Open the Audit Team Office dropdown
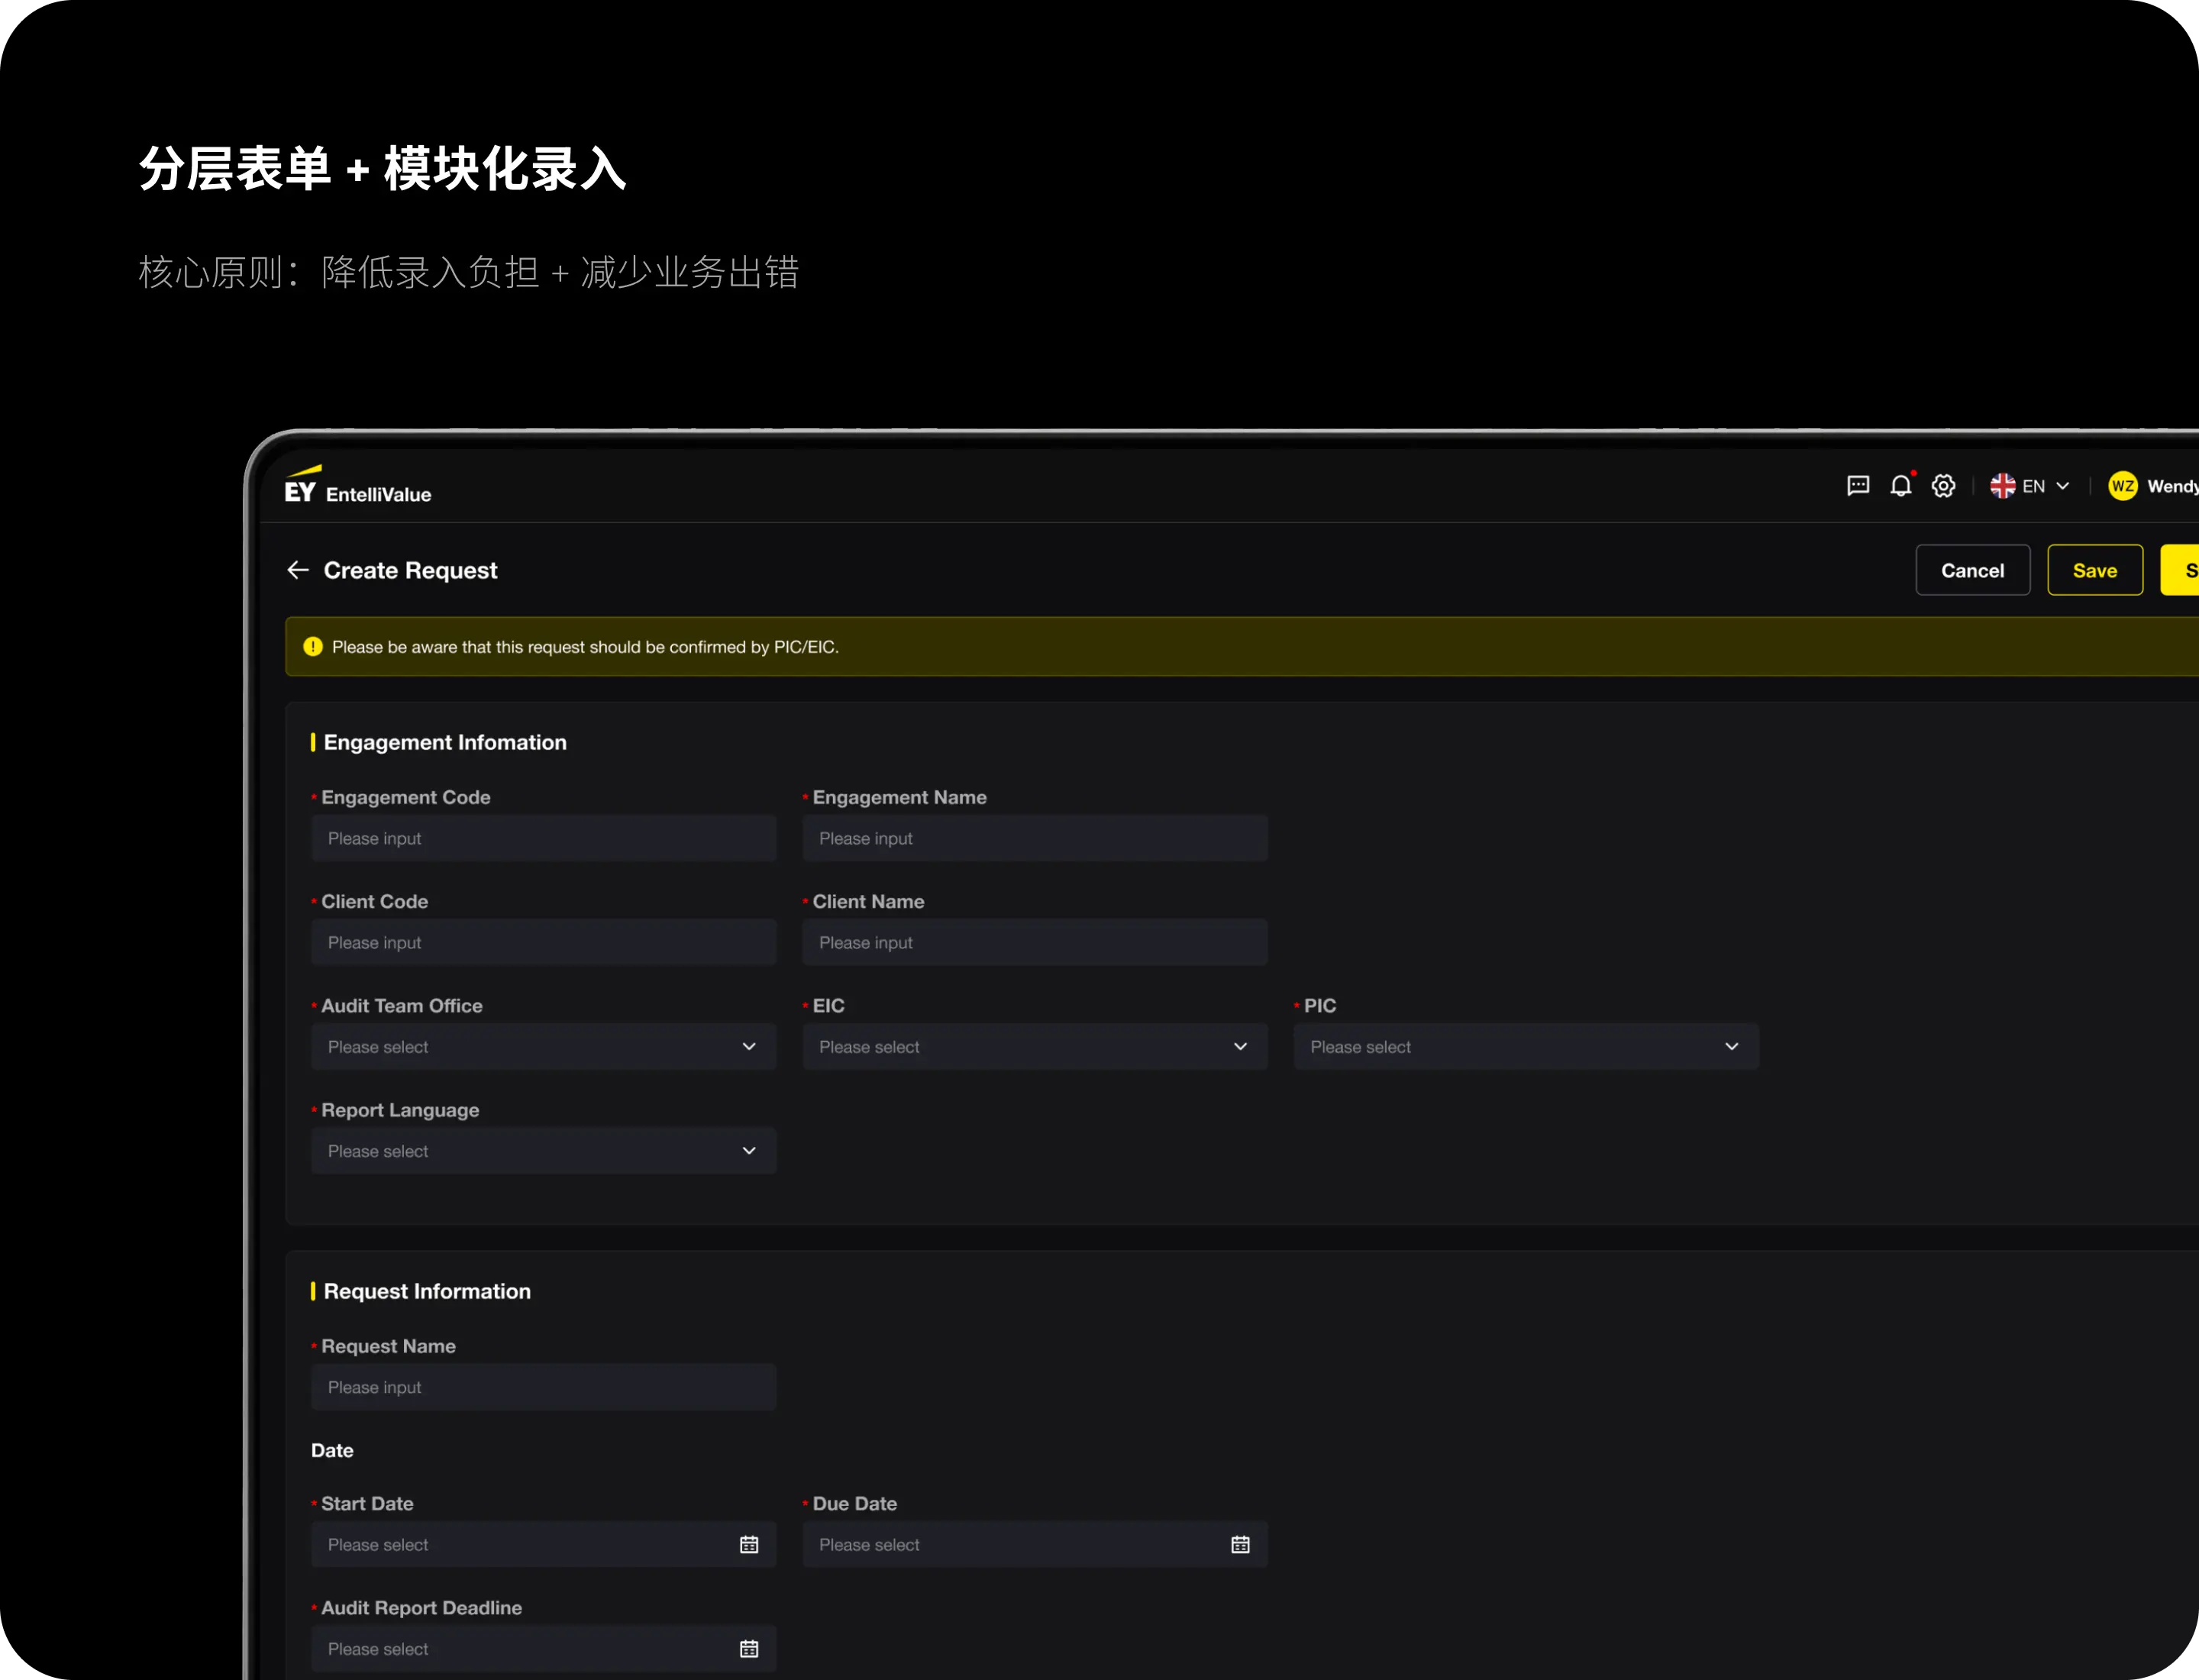Viewport: 2199px width, 1680px height. tap(544, 1047)
